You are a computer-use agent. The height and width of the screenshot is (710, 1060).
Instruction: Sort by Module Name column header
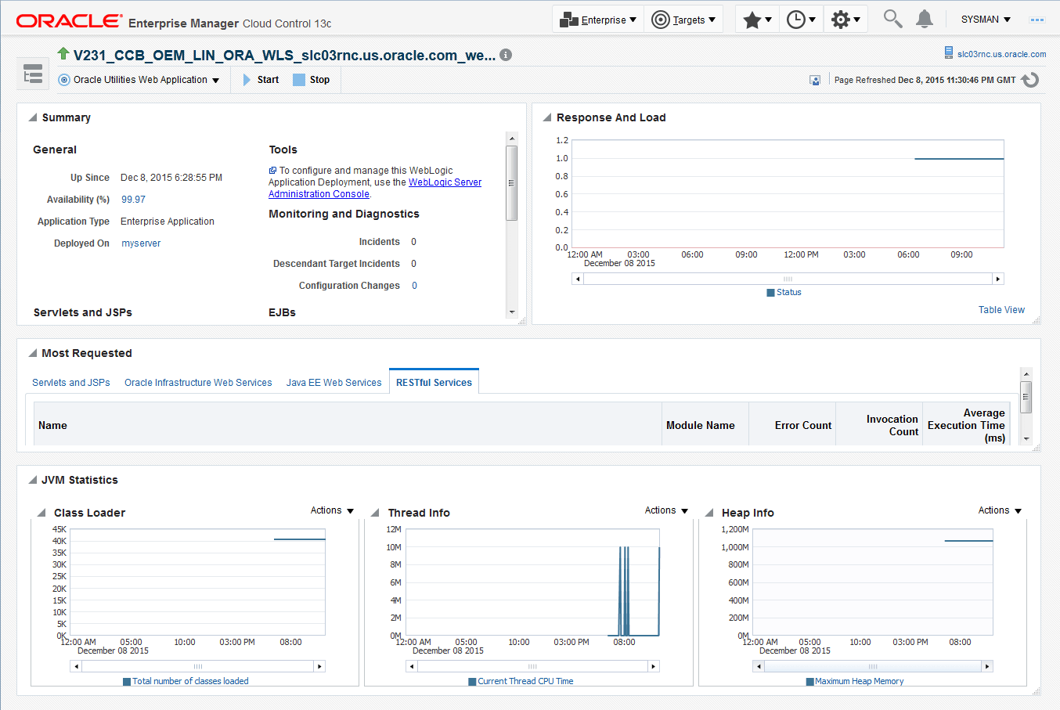705,425
